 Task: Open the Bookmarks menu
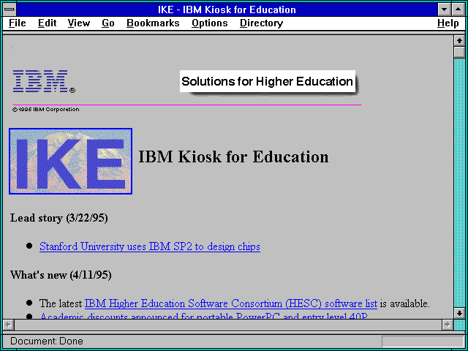[x=153, y=23]
